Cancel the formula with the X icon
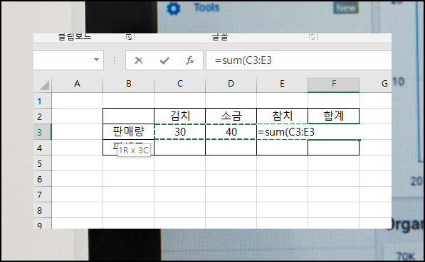Image resolution: width=425 pixels, height=262 pixels. 139,60
